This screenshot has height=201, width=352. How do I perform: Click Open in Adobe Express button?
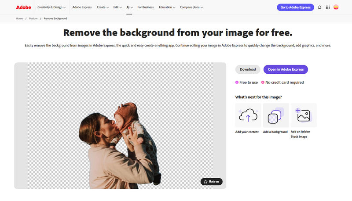coord(286,69)
